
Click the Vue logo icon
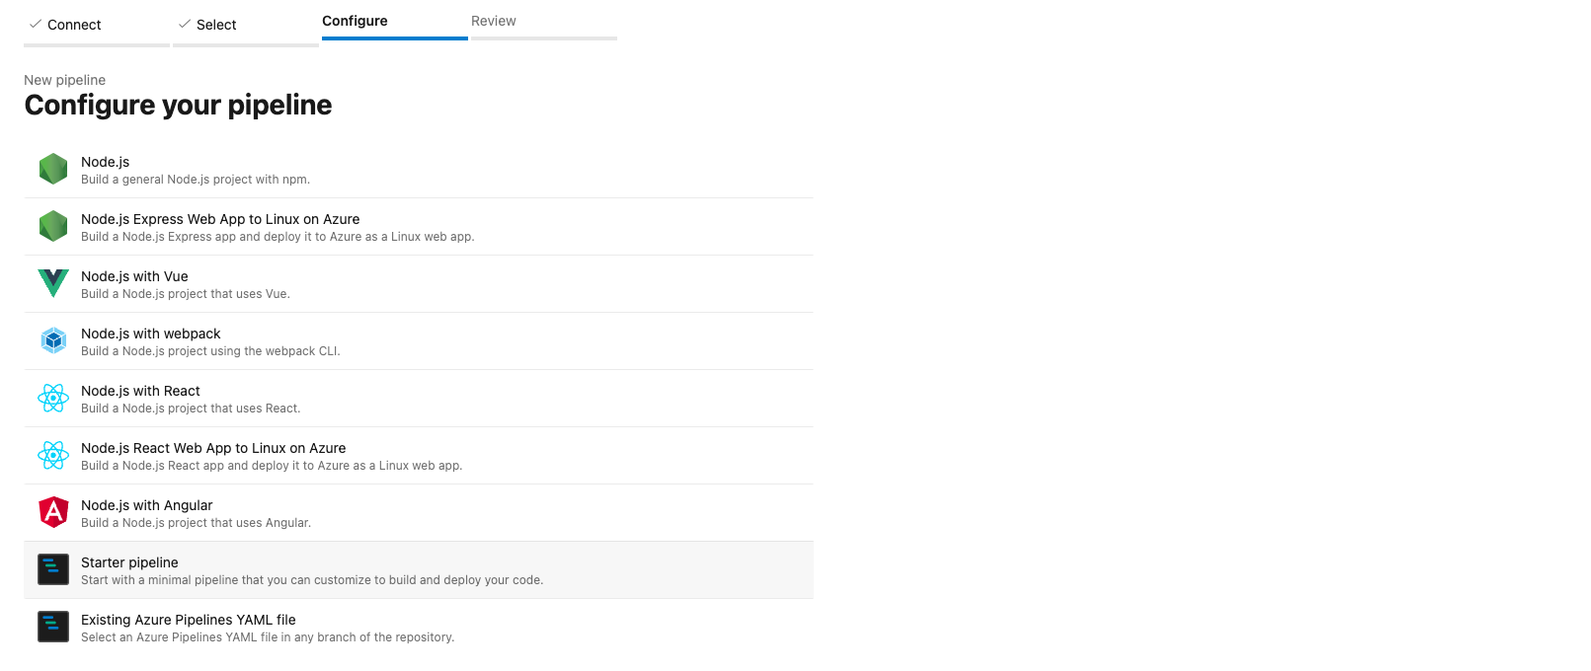point(53,283)
